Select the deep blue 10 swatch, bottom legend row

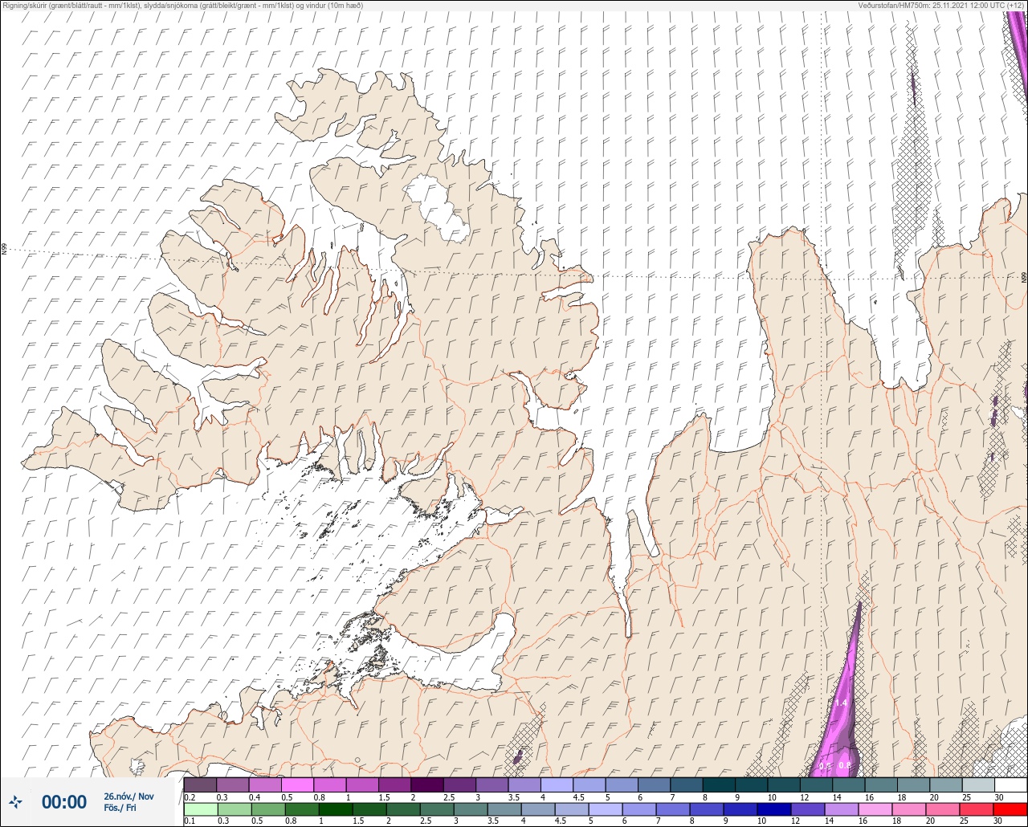(774, 809)
